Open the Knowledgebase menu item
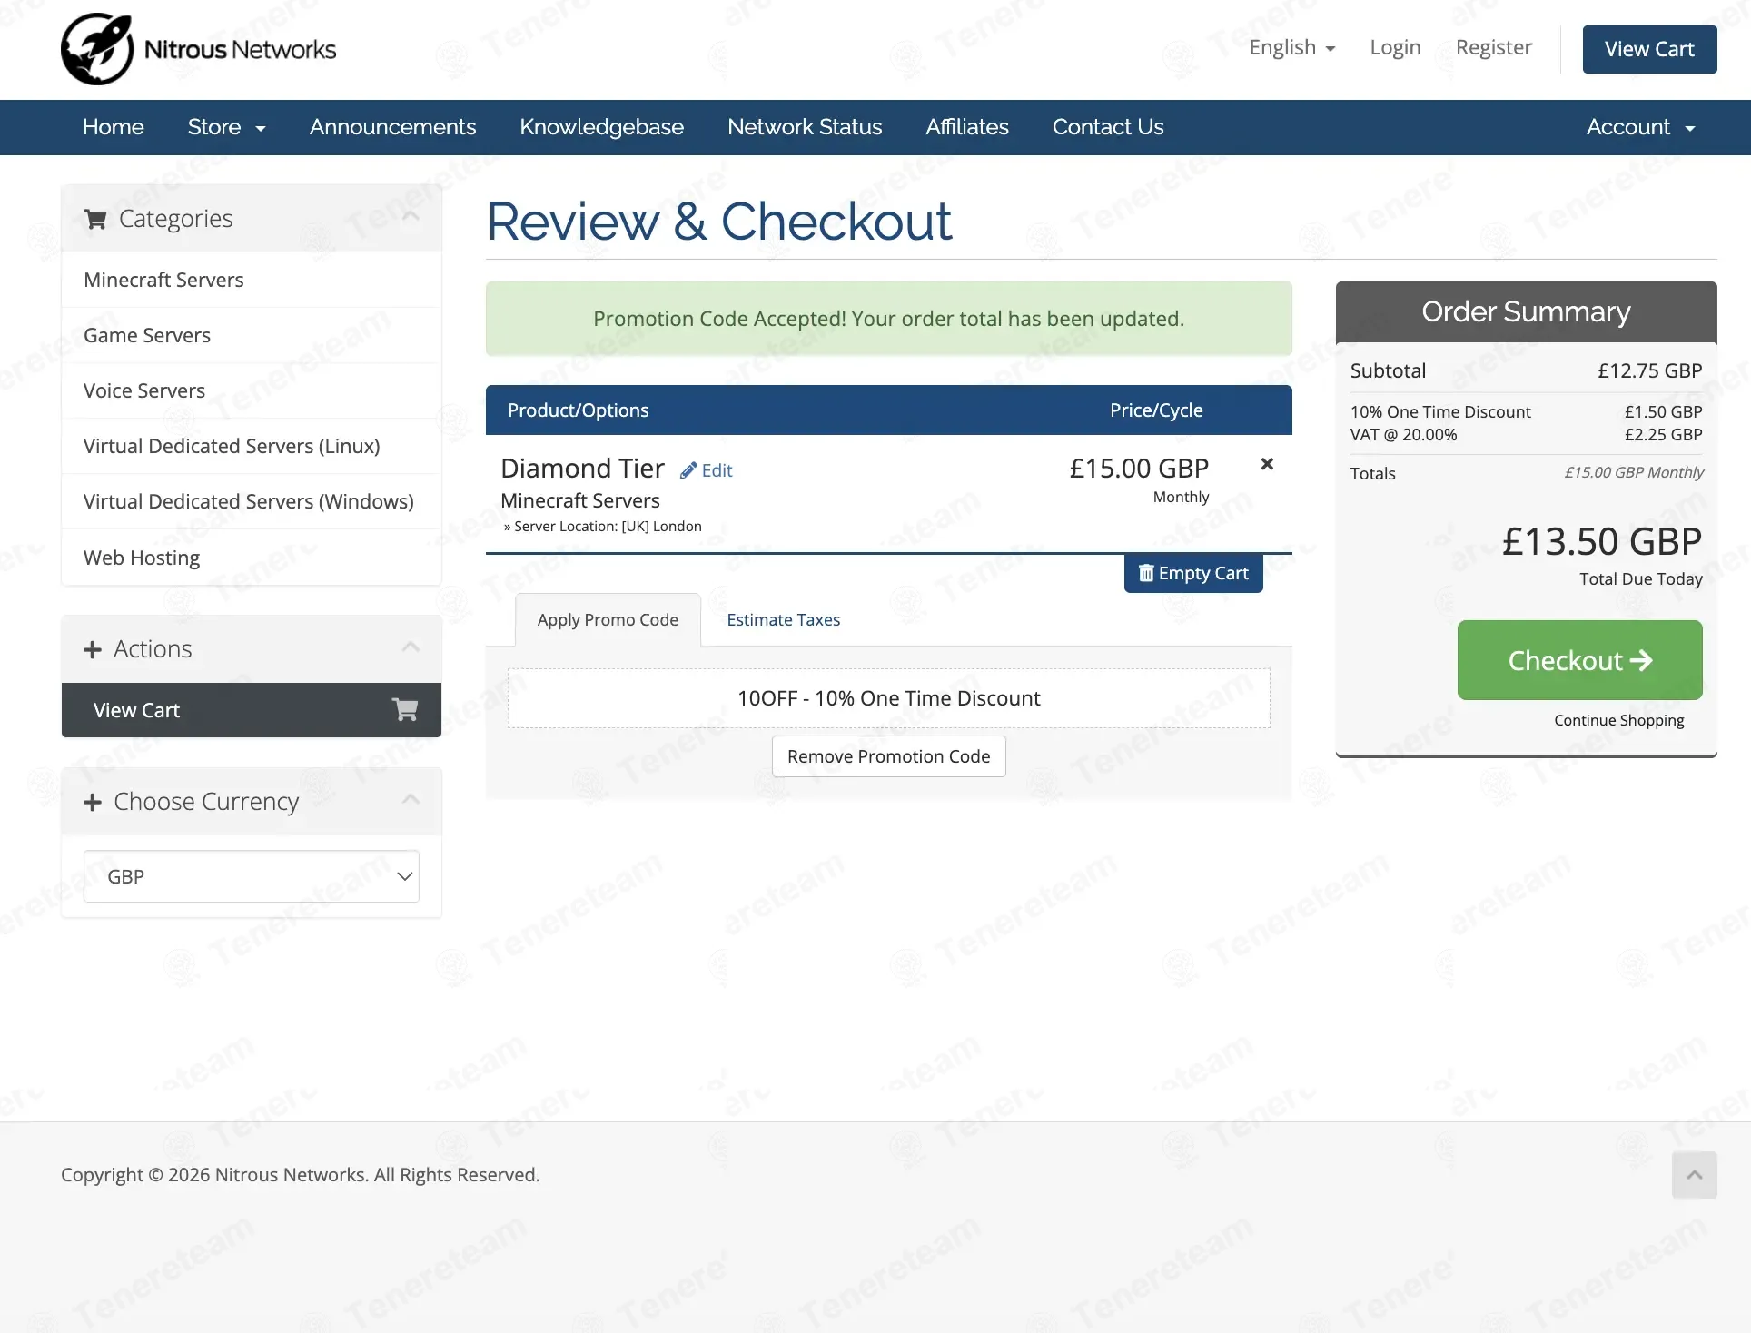The height and width of the screenshot is (1333, 1751). click(601, 127)
